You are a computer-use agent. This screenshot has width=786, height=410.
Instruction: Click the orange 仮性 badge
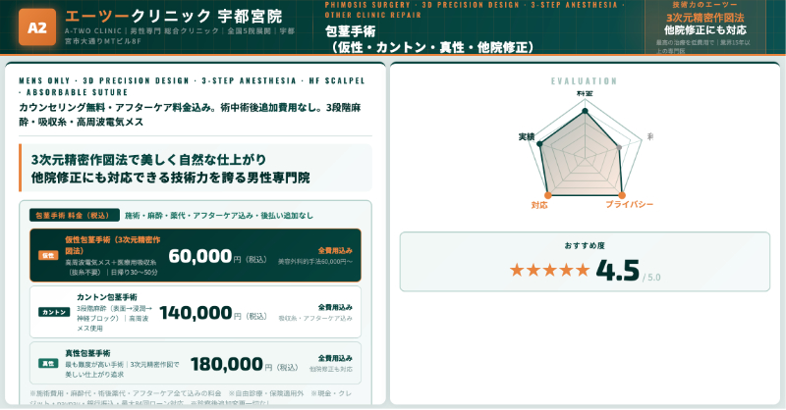coord(48,255)
